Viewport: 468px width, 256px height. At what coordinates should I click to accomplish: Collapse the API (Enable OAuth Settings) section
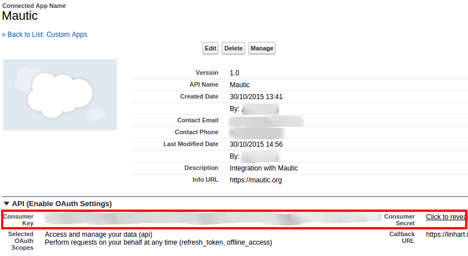6,204
